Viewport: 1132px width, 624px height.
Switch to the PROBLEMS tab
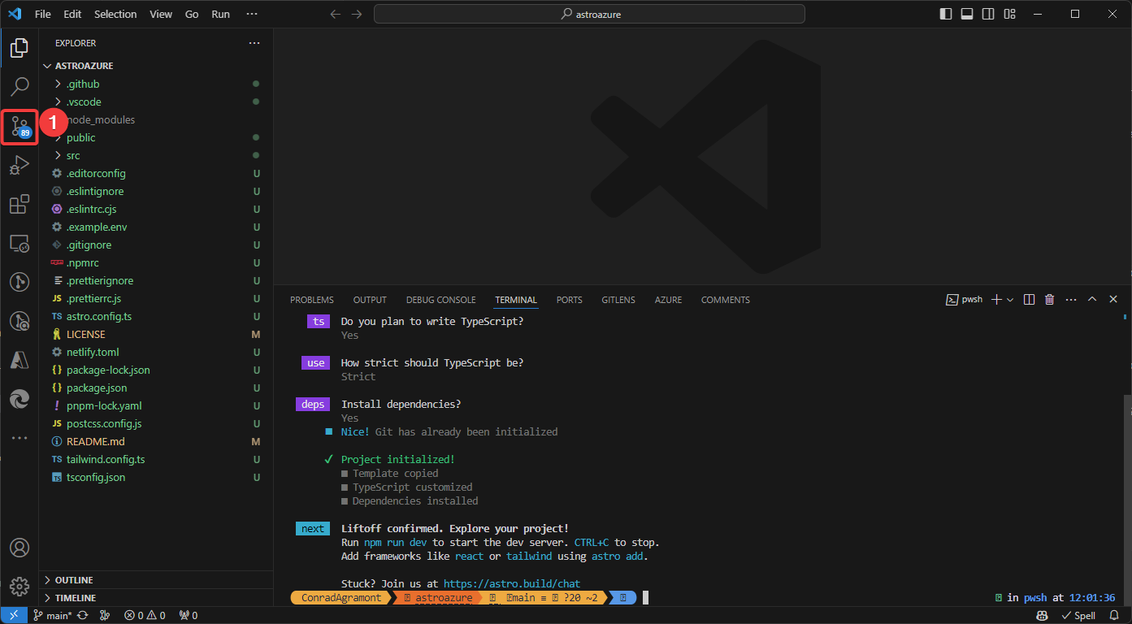[x=312, y=300]
